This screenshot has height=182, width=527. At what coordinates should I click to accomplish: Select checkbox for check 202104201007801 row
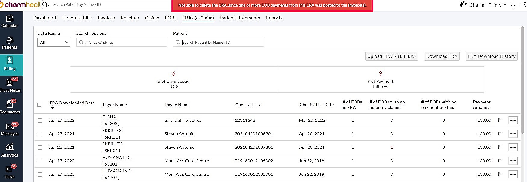pos(40,148)
